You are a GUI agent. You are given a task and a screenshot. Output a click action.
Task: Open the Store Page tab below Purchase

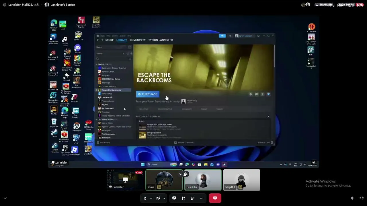point(144,109)
